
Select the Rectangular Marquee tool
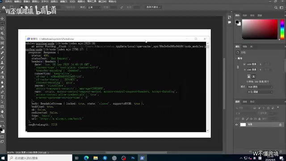pyautogui.click(x=2, y=24)
